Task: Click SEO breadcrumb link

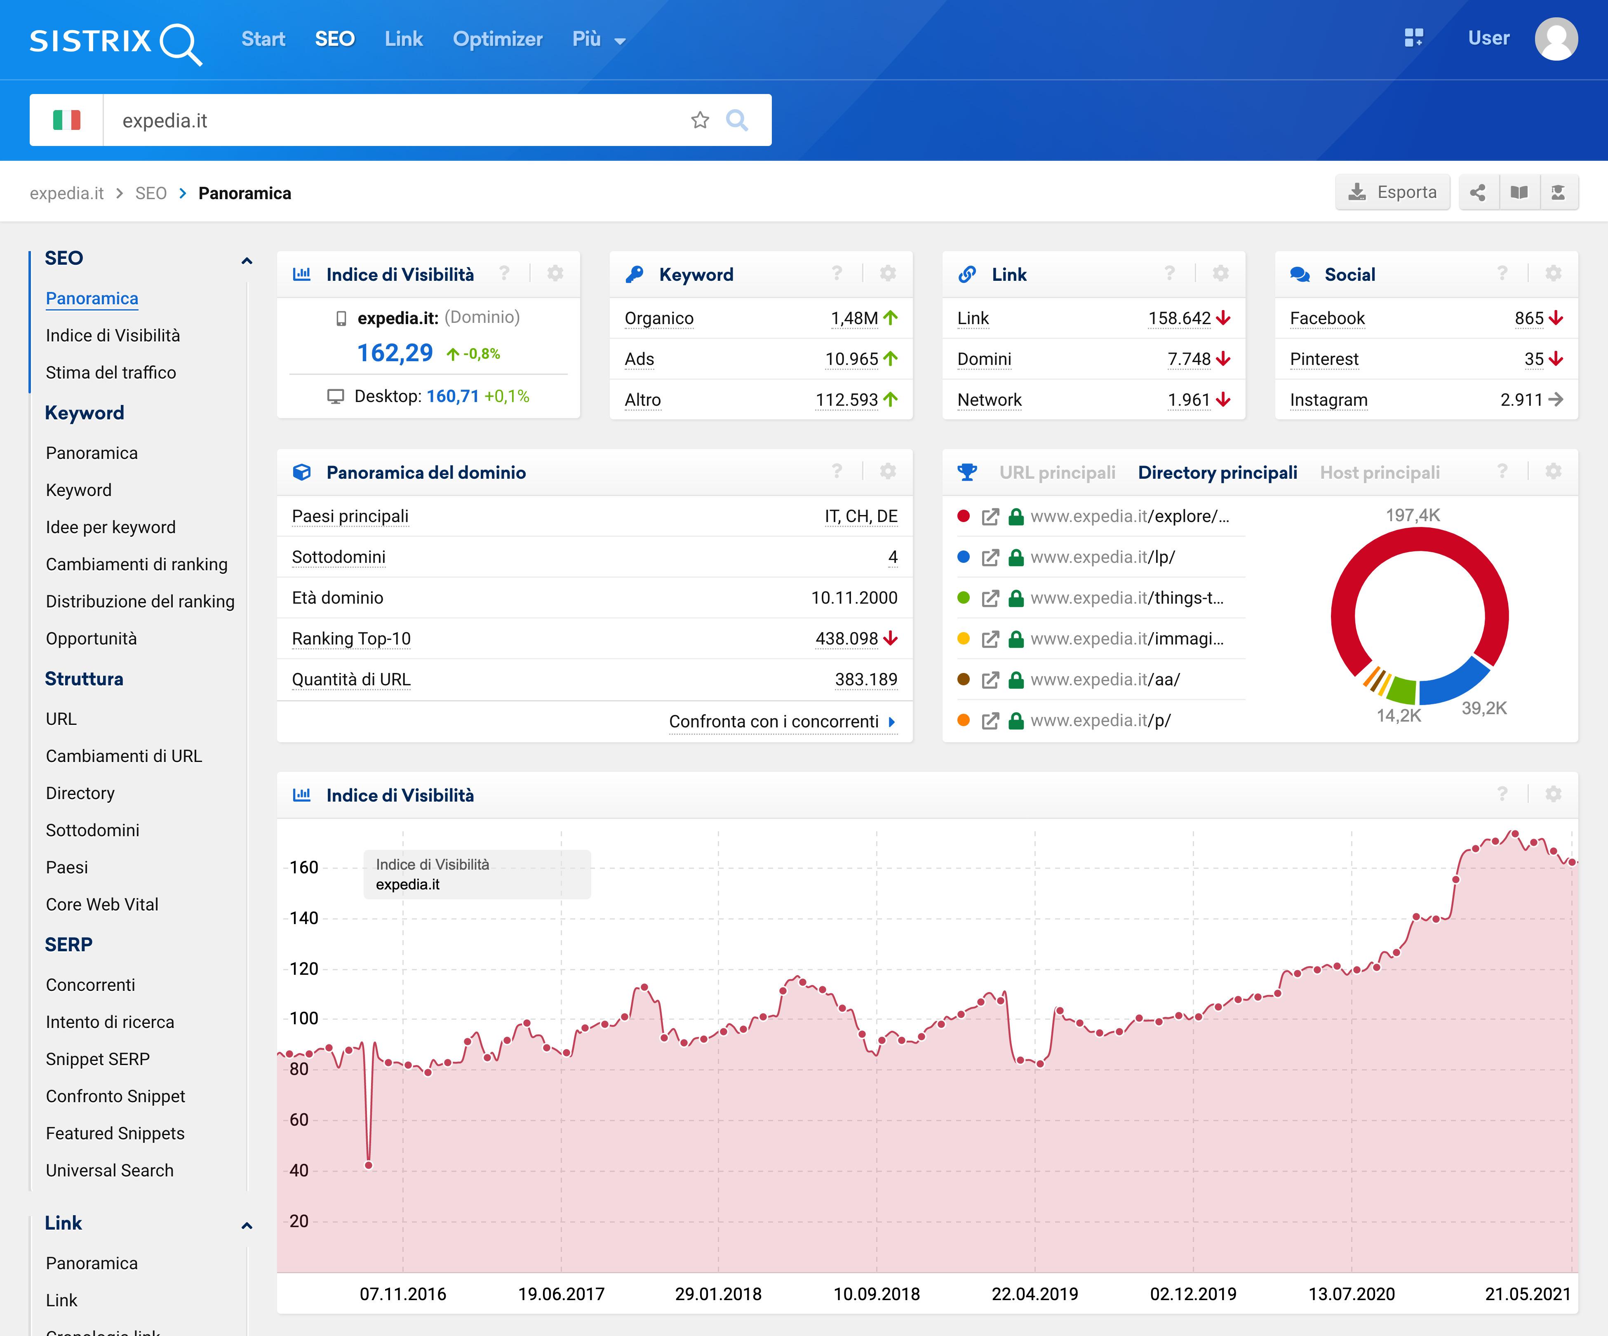Action: 151,193
